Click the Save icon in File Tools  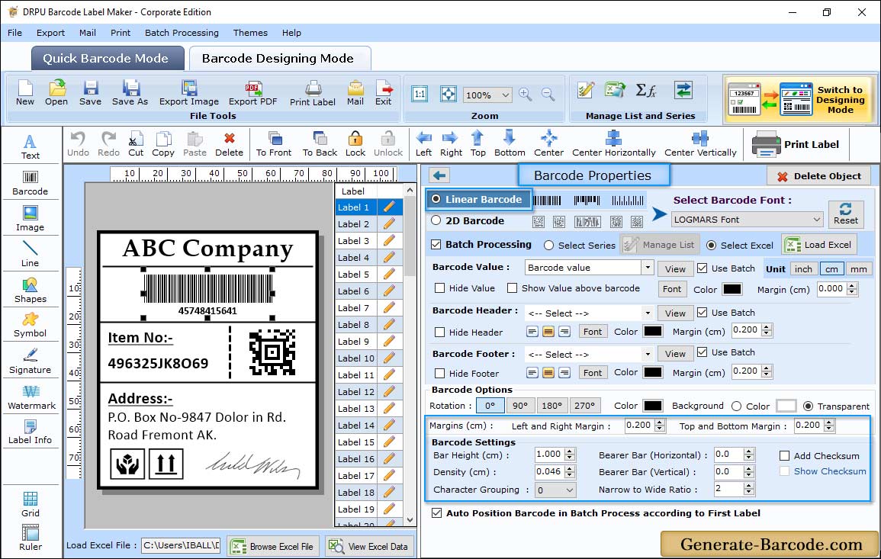click(x=90, y=92)
